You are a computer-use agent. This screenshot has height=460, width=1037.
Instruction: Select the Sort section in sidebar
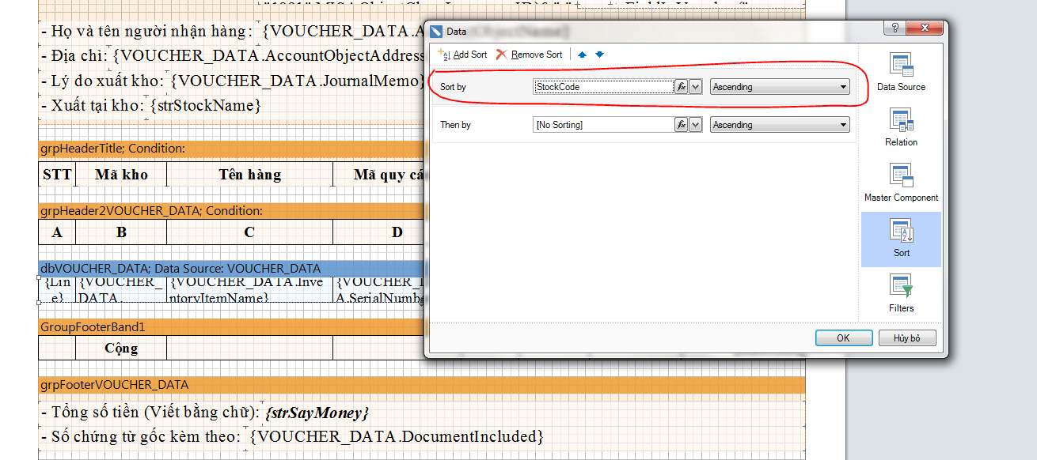point(901,239)
